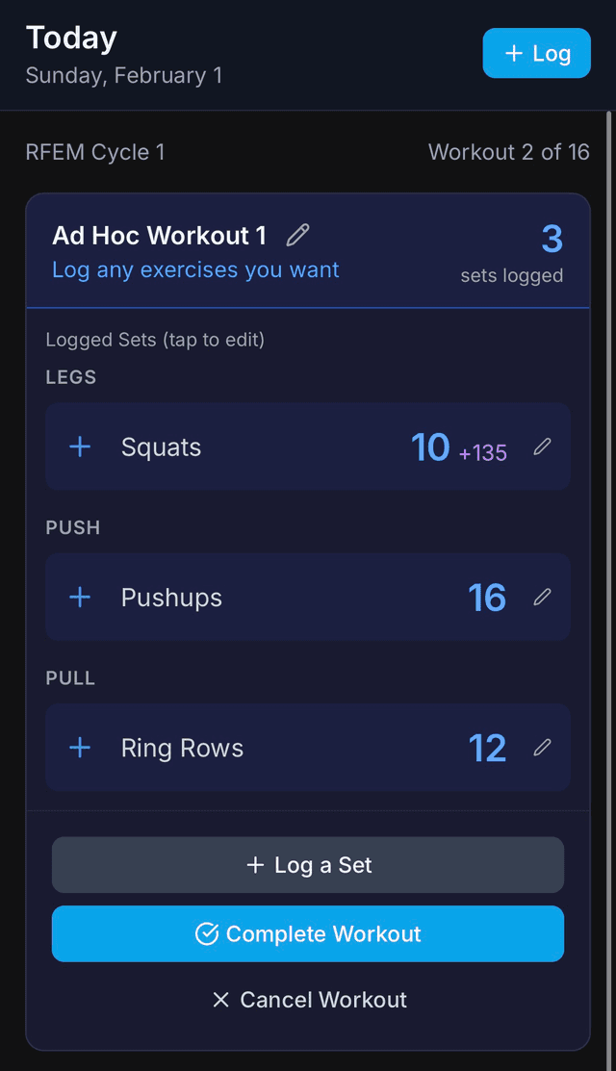Add another set to Pushups
Viewport: 616px width, 1071px height.
(x=80, y=597)
